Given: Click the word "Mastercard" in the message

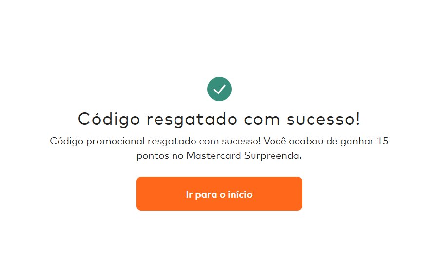Looking at the screenshot, I should (x=214, y=156).
